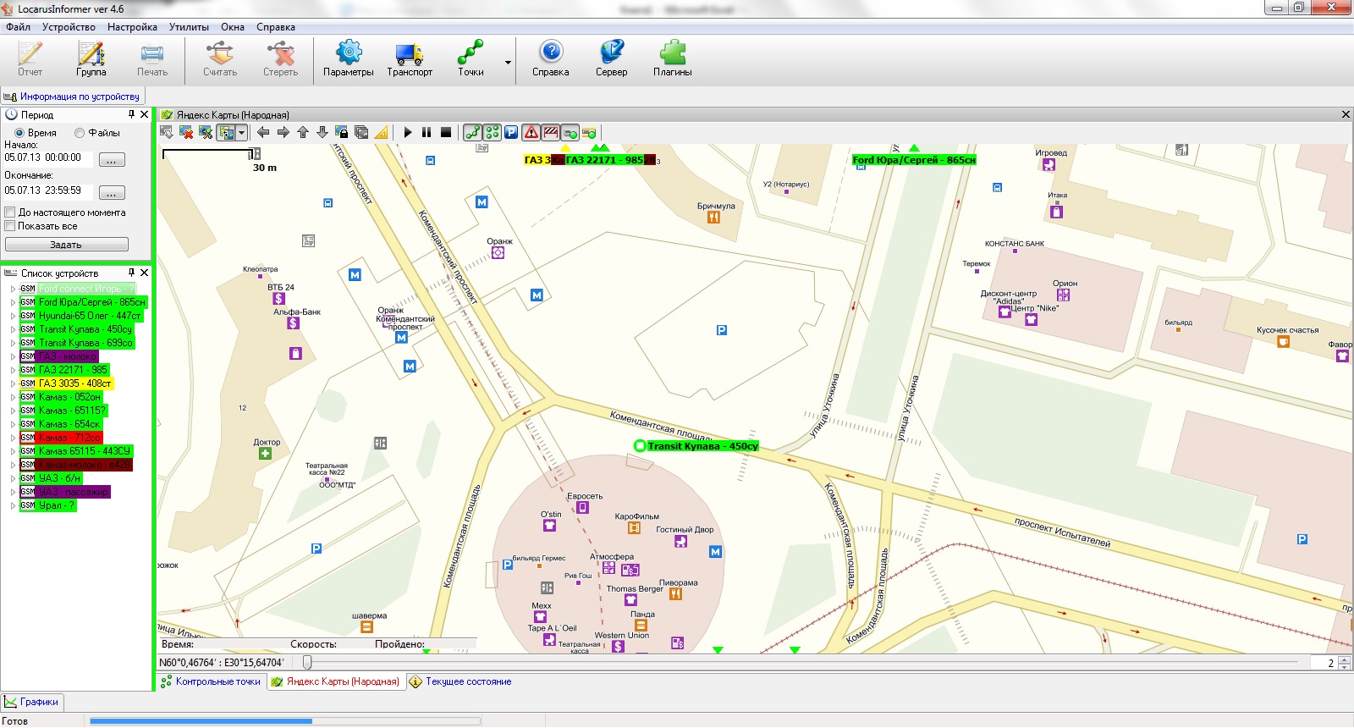Select the Время radio button
Screen dimensions: 1354x728
(19, 133)
